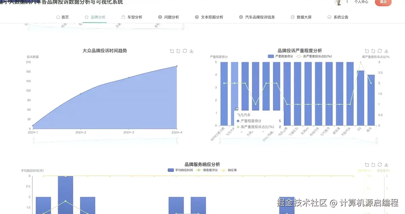Click the restore icon on 品牌服务响应分析 chart
405x214 pixels.
click(380, 165)
